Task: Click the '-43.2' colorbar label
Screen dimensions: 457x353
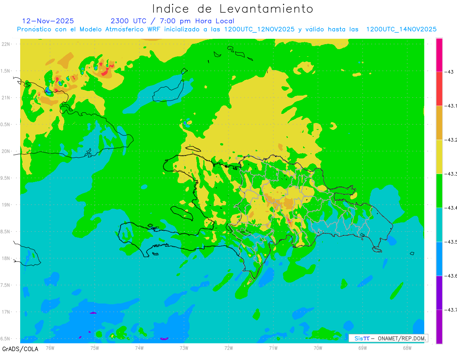Action: pos(450,140)
